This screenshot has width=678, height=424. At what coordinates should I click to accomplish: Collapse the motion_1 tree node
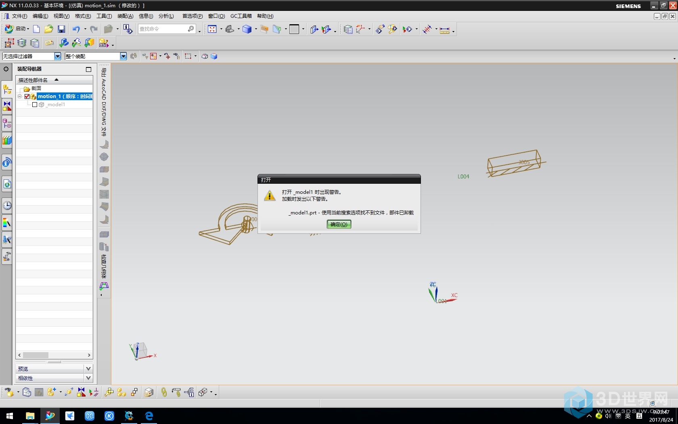click(19, 97)
